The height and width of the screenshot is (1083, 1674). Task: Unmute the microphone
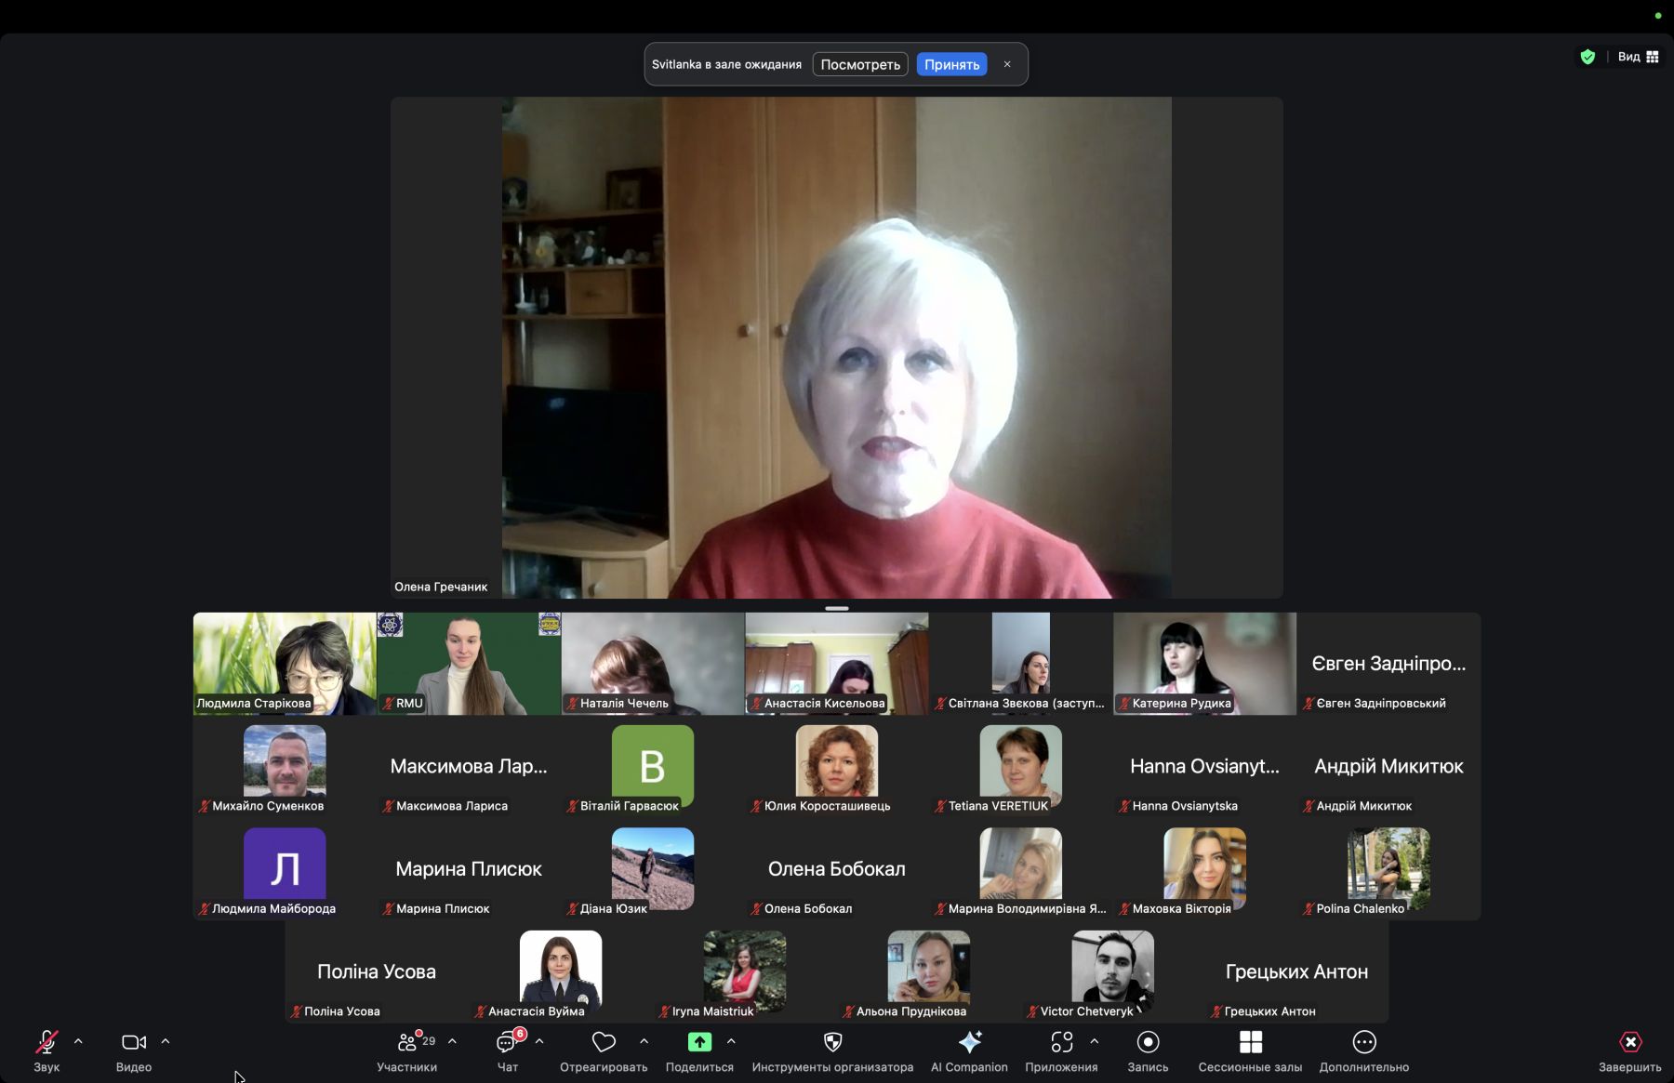click(x=46, y=1042)
